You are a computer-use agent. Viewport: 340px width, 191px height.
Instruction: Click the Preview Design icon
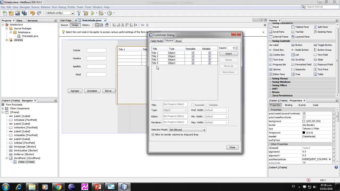(x=107, y=25)
